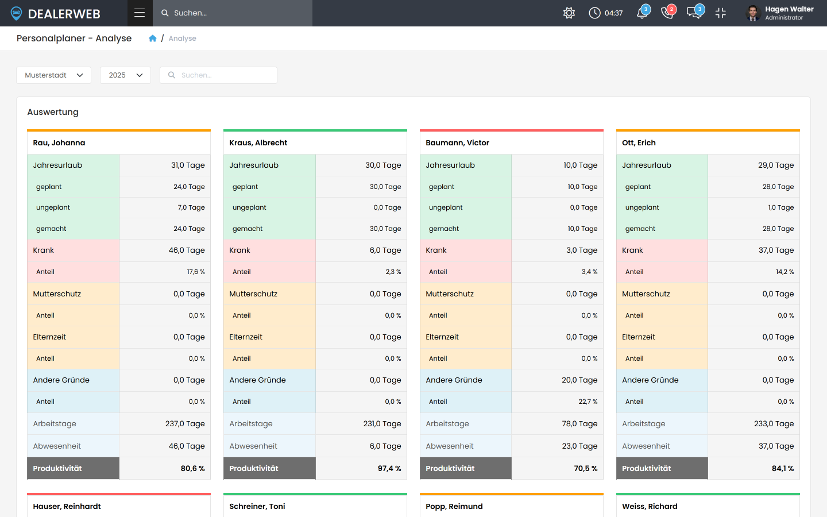Screen dimensions: 827x517
Task: Focus the employee filter Suchen field
Action: 218,75
